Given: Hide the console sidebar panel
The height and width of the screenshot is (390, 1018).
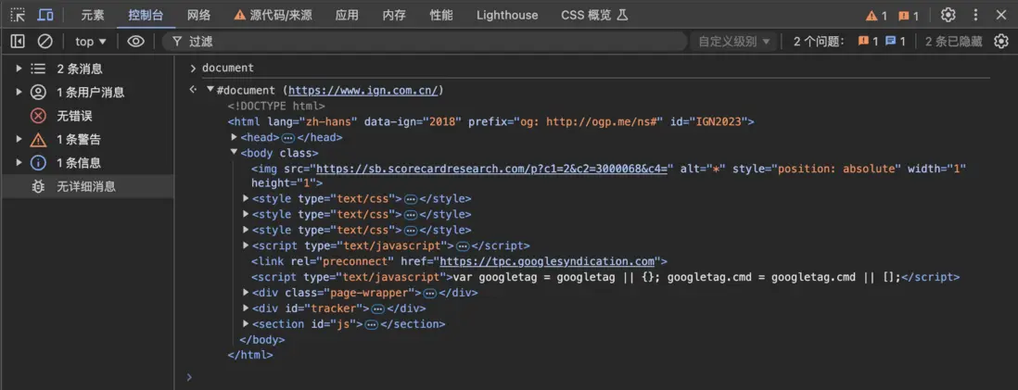Looking at the screenshot, I should click(x=18, y=42).
